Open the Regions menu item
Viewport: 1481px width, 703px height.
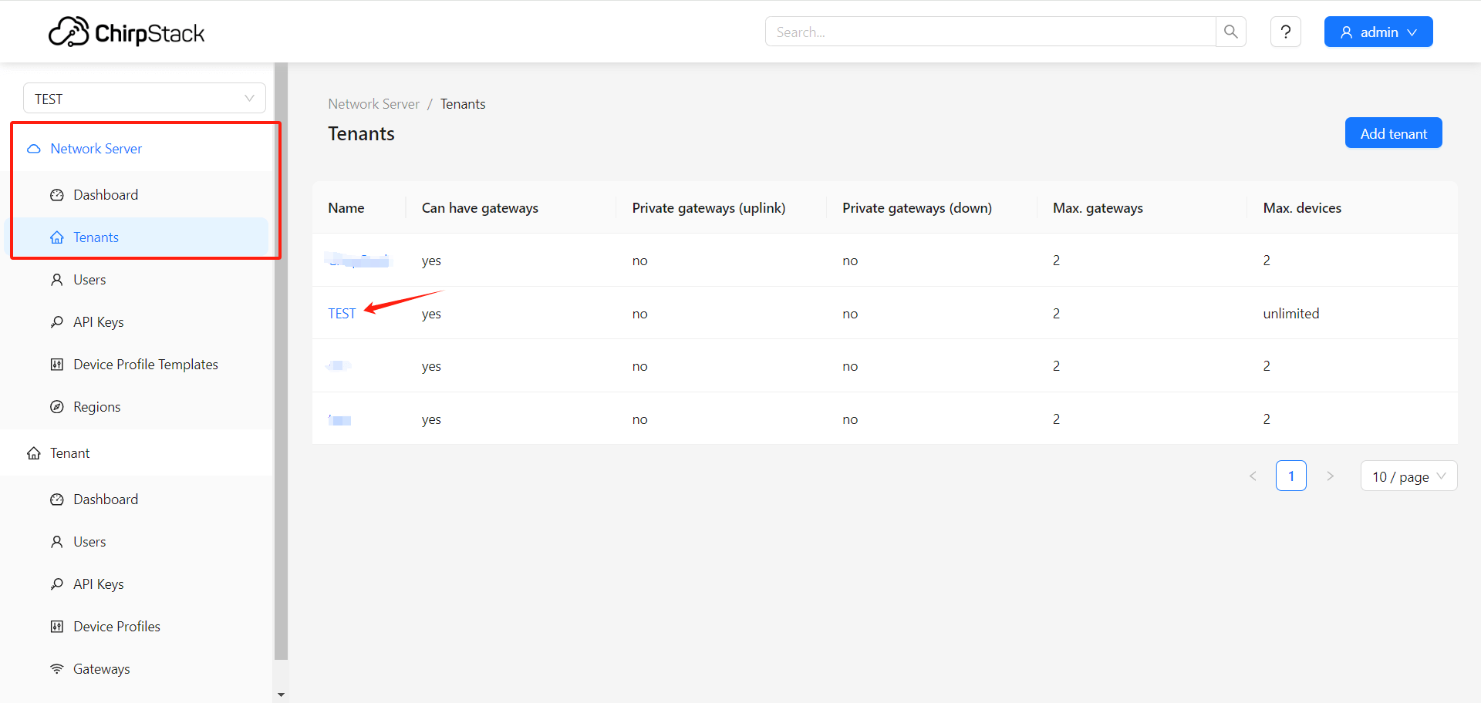coord(137,407)
